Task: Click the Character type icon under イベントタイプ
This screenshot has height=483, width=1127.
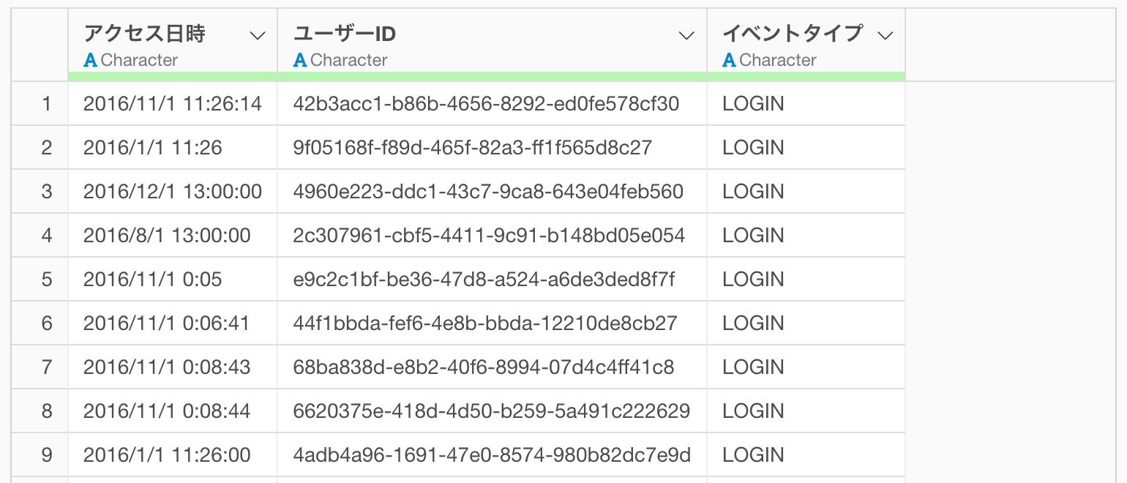Action: coord(729,60)
